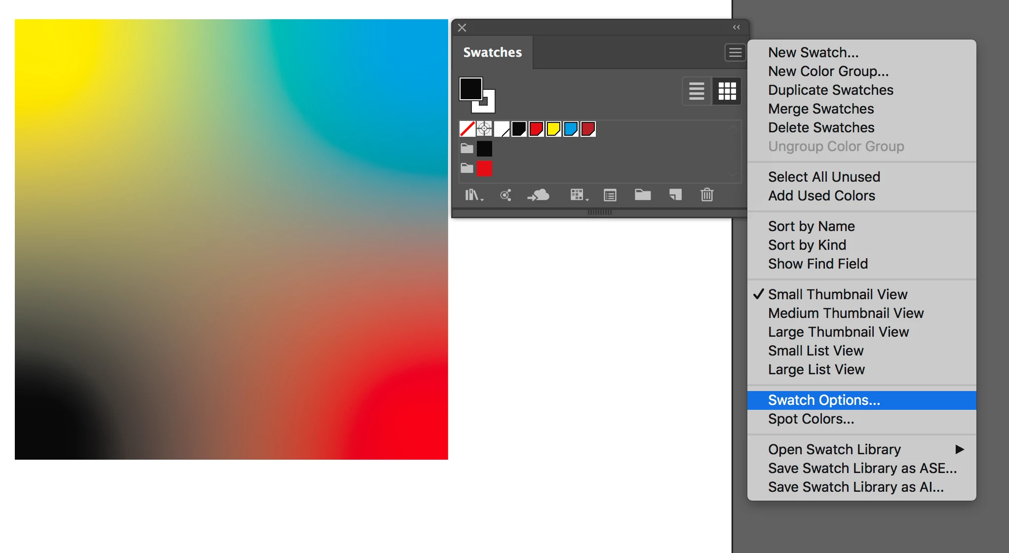This screenshot has height=553, width=1009.
Task: Open the Swatch Libraries menu icon
Action: pos(473,195)
